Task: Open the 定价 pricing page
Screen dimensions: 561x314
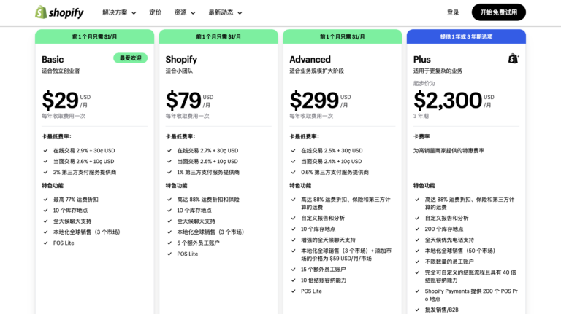Action: [x=156, y=12]
